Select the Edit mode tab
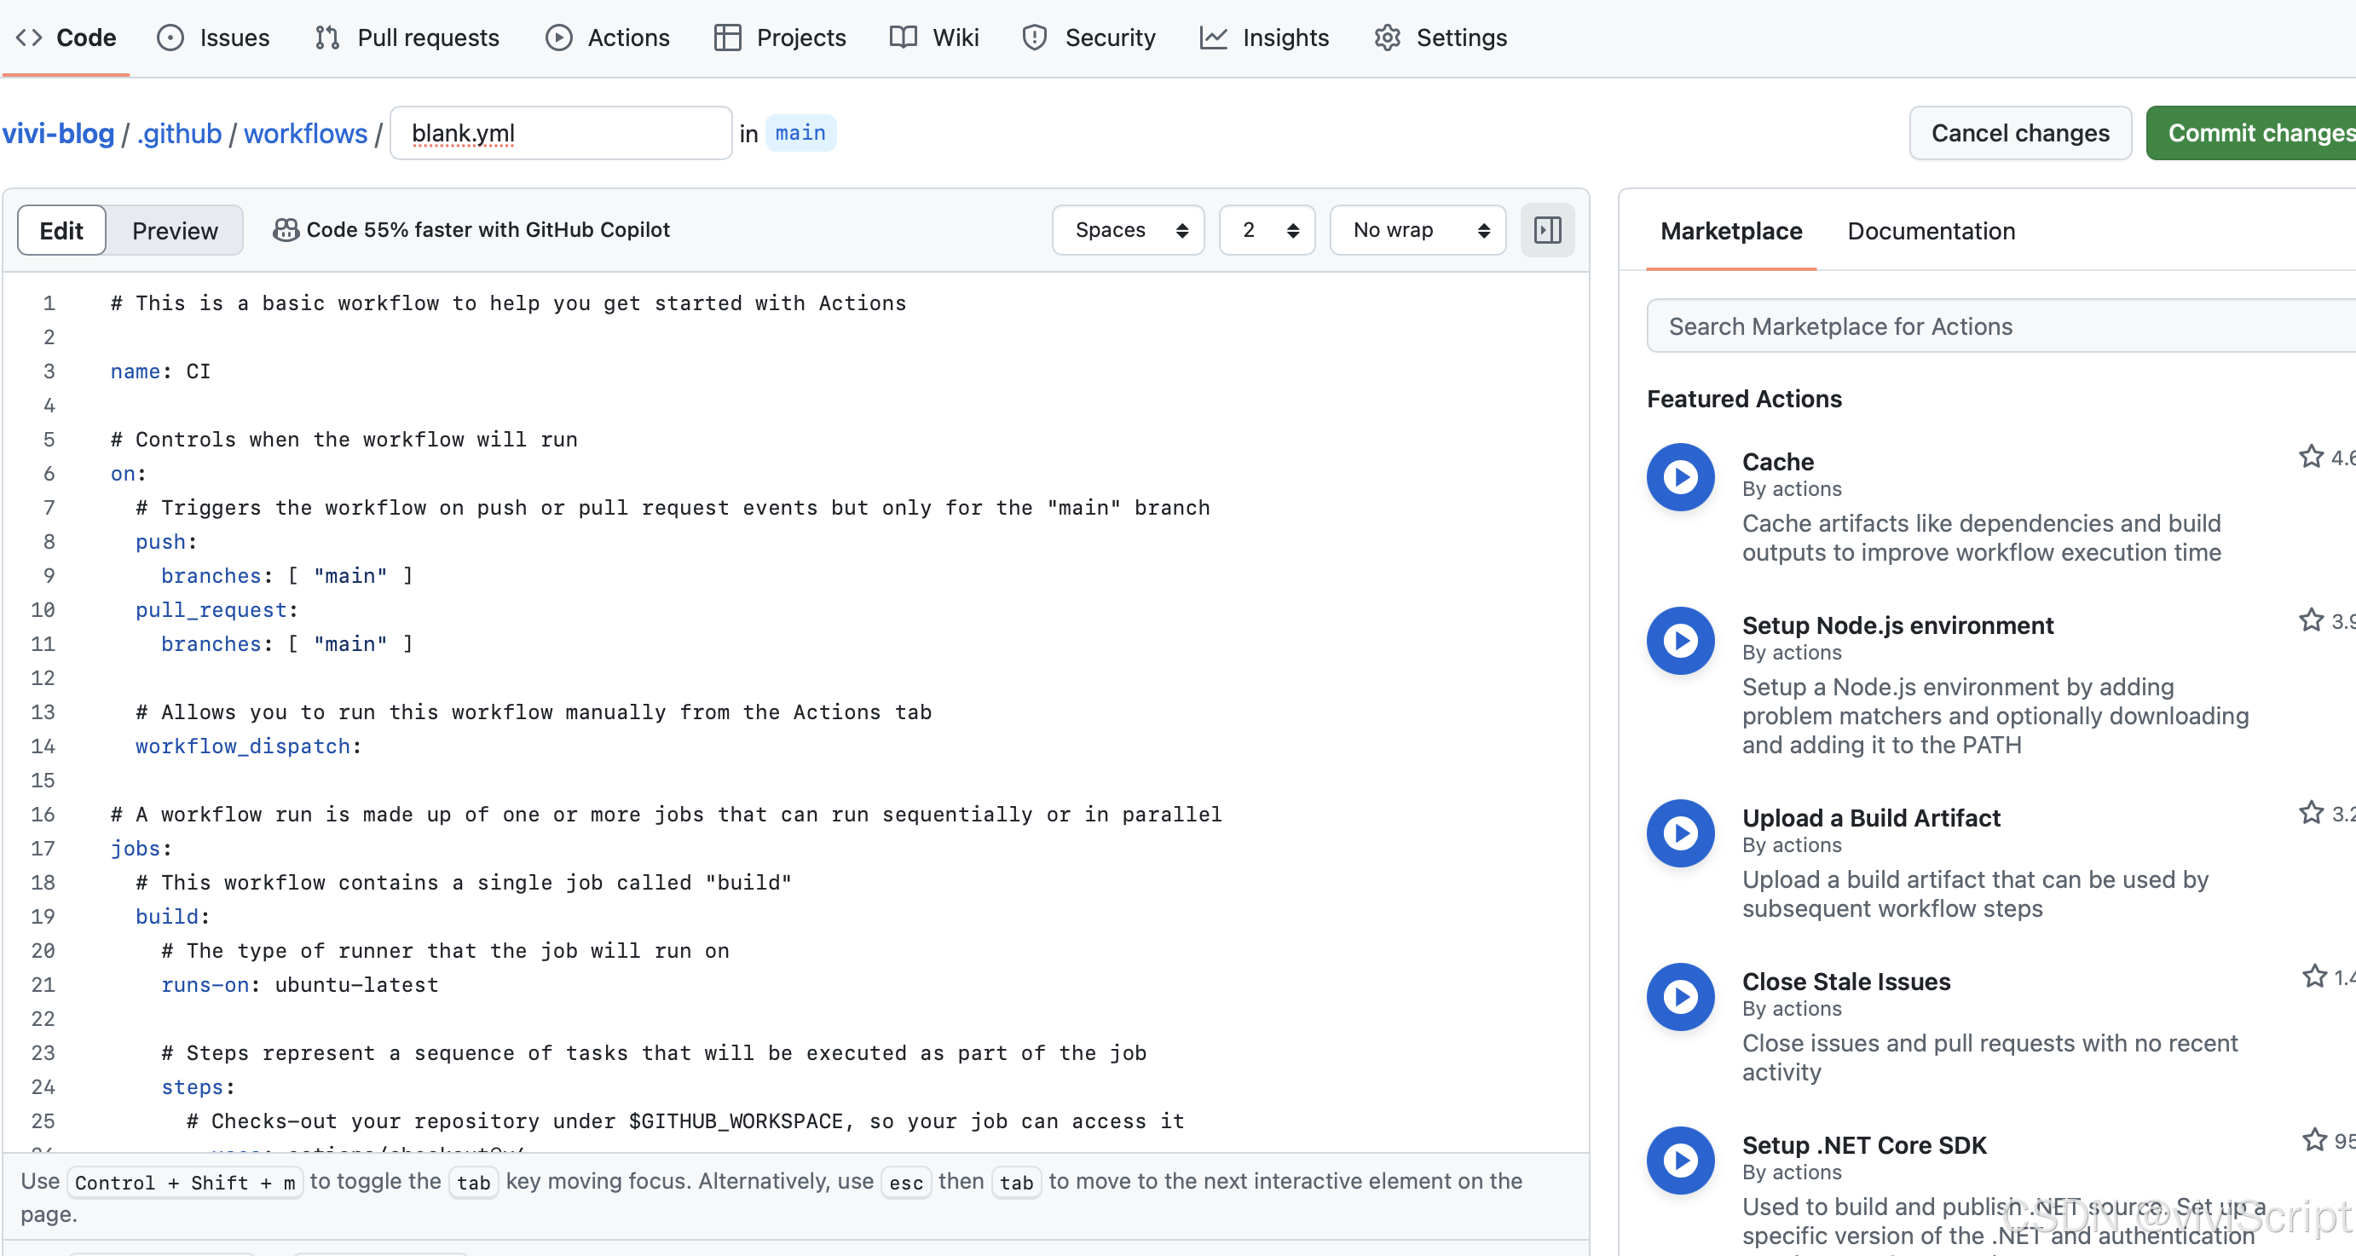 coord(61,230)
